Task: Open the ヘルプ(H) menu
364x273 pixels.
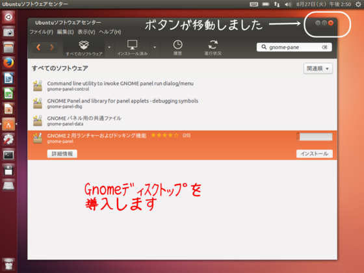Action: [x=110, y=32]
